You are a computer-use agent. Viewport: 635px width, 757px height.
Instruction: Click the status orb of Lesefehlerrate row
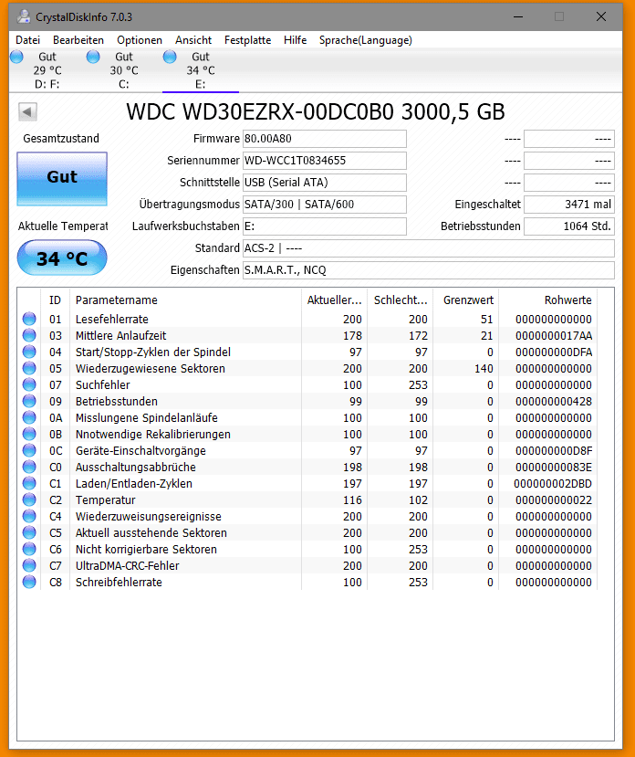coord(29,319)
